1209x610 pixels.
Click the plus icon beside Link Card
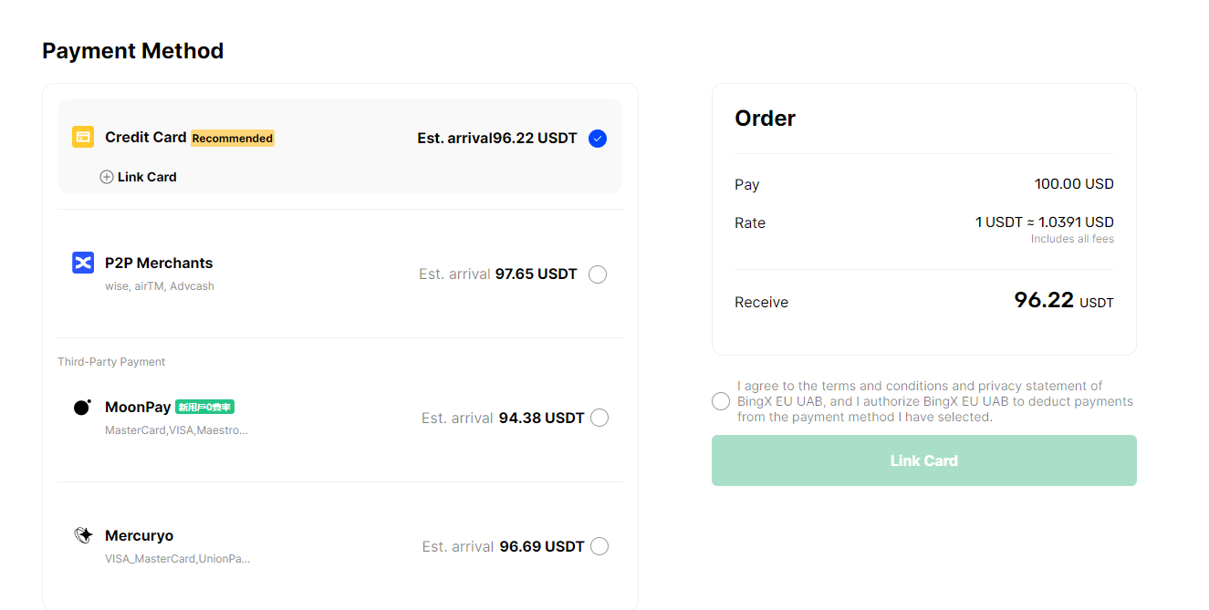107,177
